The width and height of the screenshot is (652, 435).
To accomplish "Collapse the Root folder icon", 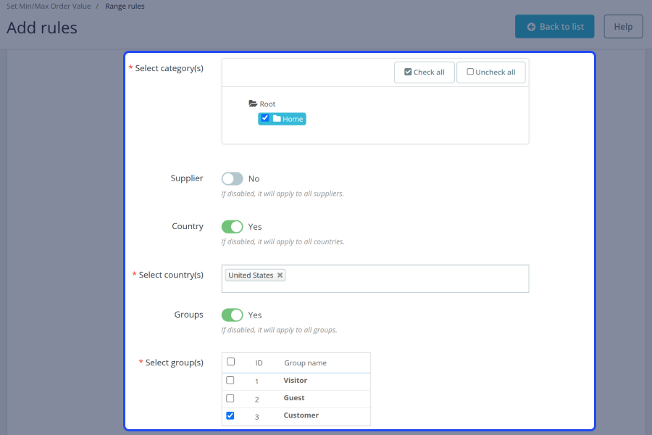I will pyautogui.click(x=253, y=103).
